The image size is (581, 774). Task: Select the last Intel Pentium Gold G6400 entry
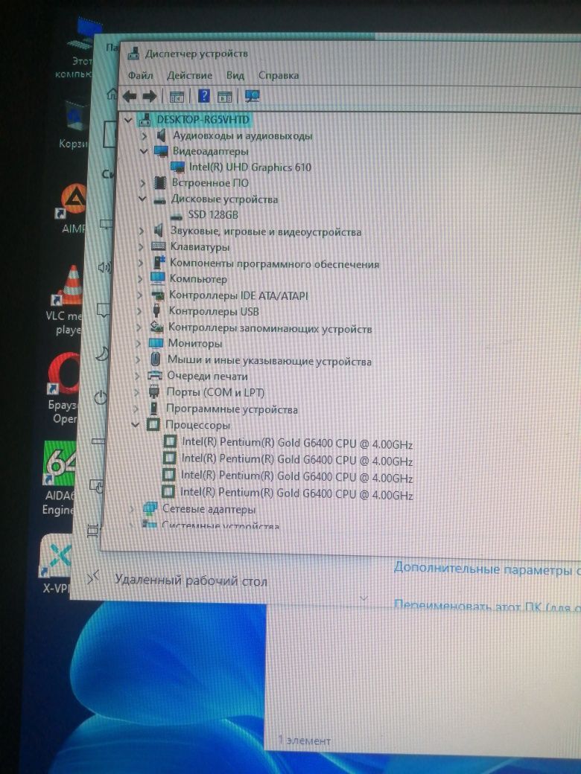tap(296, 493)
